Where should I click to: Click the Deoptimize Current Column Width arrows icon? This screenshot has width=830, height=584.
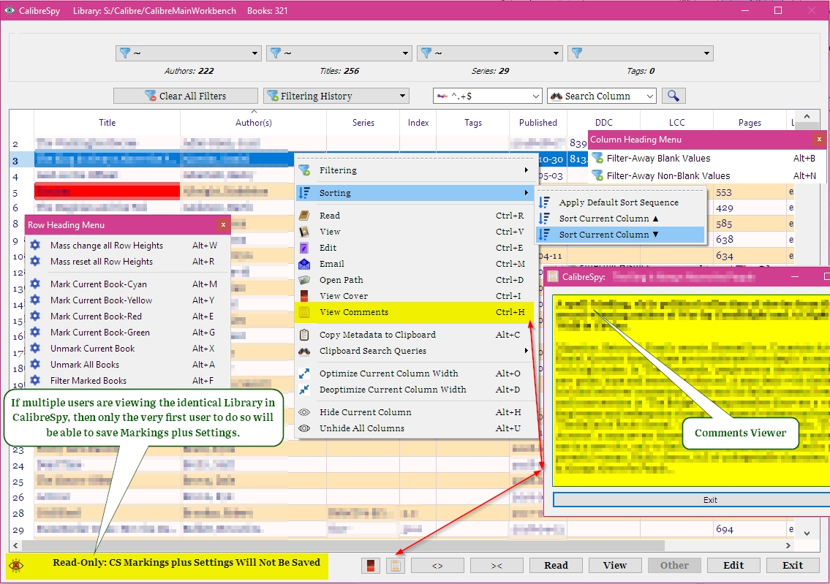(304, 390)
